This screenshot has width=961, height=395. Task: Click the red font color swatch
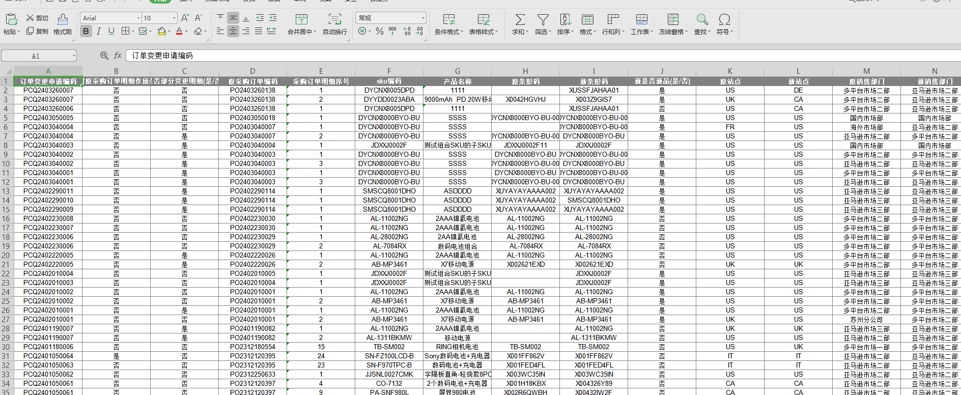(x=179, y=32)
